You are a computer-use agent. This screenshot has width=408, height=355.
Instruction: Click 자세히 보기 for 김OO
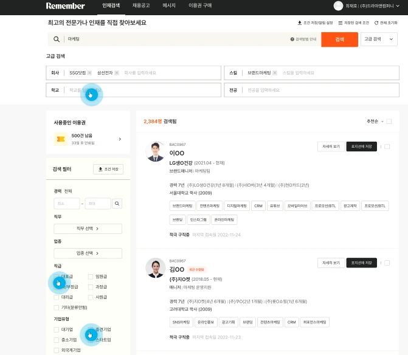(331, 263)
